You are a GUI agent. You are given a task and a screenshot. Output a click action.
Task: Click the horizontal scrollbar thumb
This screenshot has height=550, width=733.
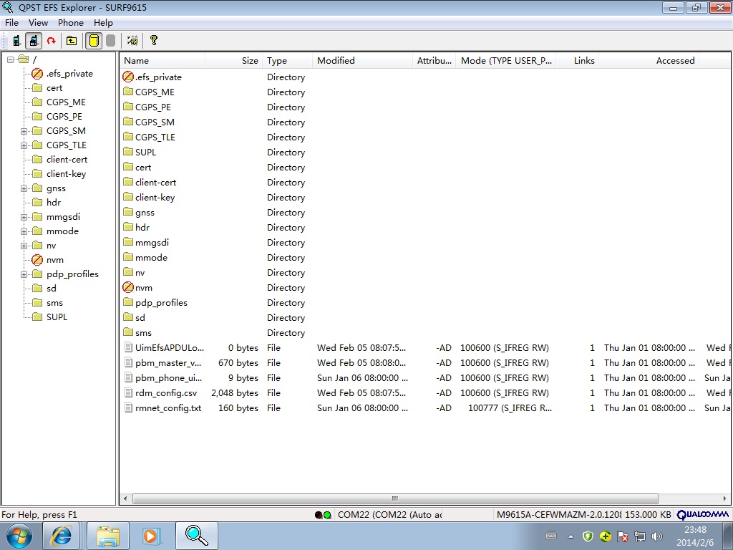(395, 498)
